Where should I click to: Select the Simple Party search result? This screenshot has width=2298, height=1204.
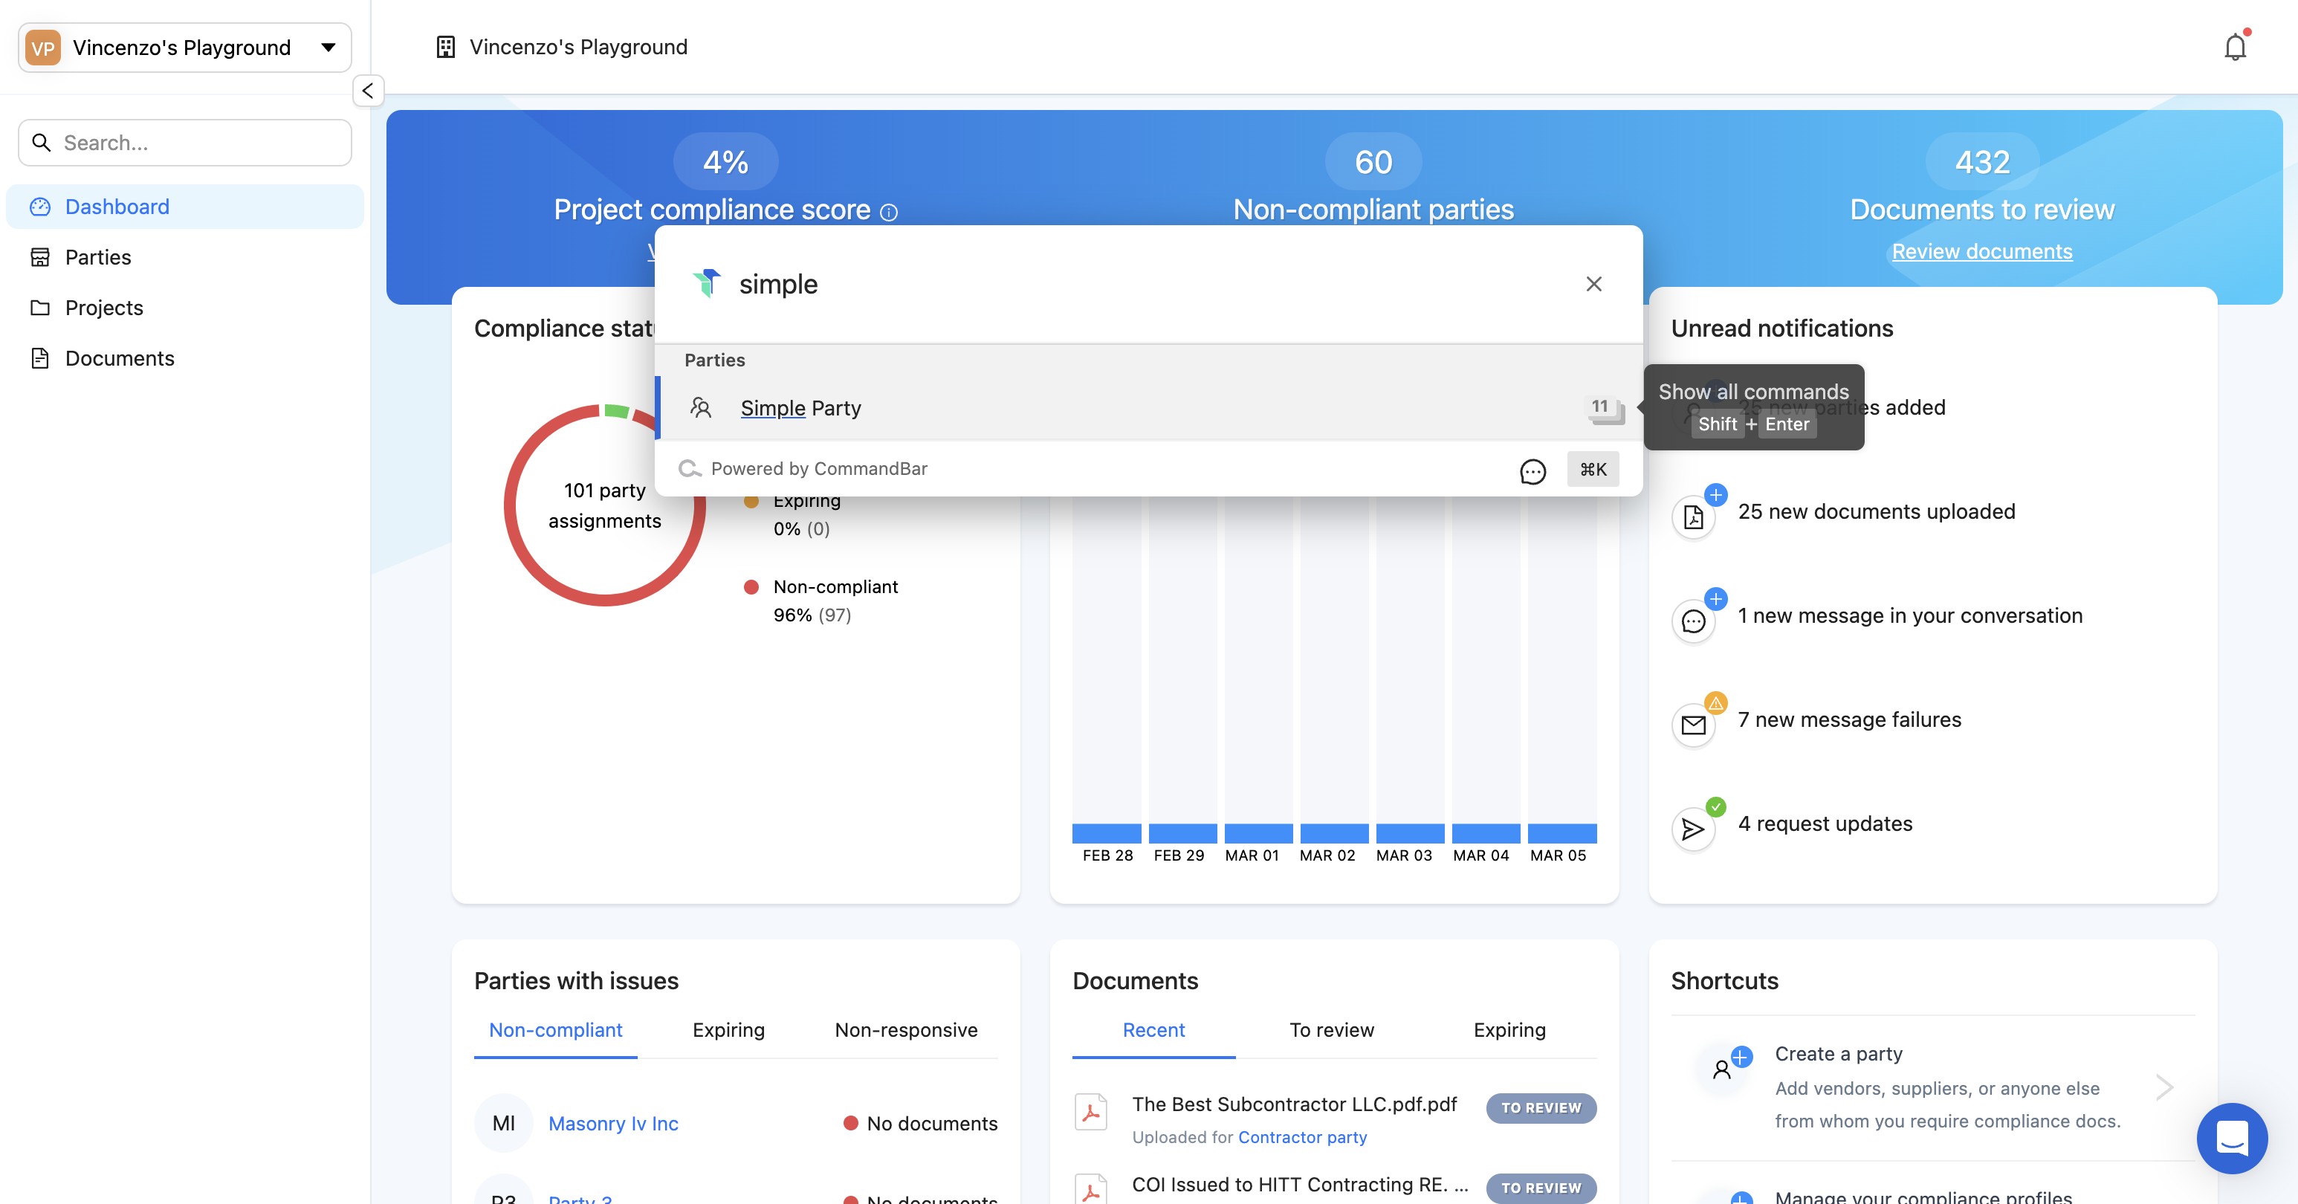click(800, 407)
